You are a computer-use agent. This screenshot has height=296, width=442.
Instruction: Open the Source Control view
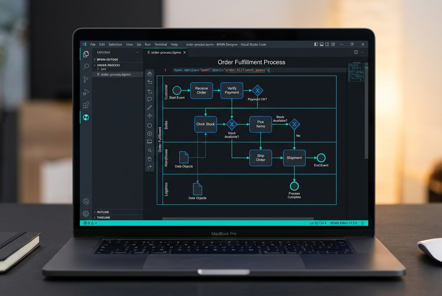coord(86,79)
